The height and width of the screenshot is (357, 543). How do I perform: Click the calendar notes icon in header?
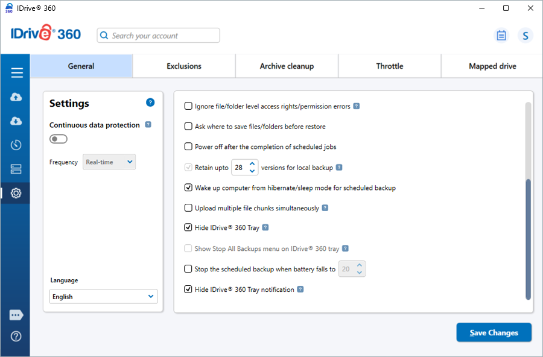[501, 36]
